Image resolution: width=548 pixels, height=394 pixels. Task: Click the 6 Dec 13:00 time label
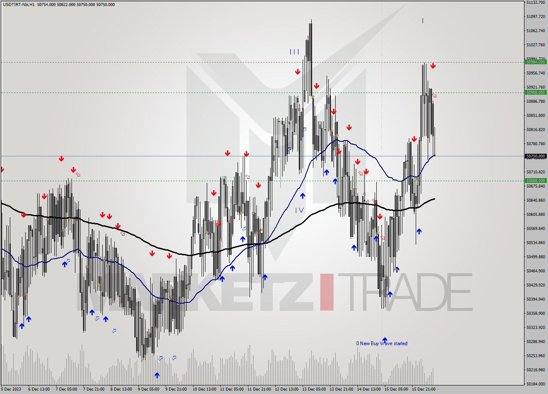pyautogui.click(x=38, y=389)
